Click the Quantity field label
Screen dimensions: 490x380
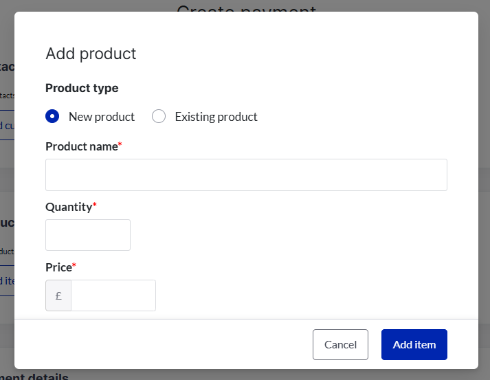point(69,207)
